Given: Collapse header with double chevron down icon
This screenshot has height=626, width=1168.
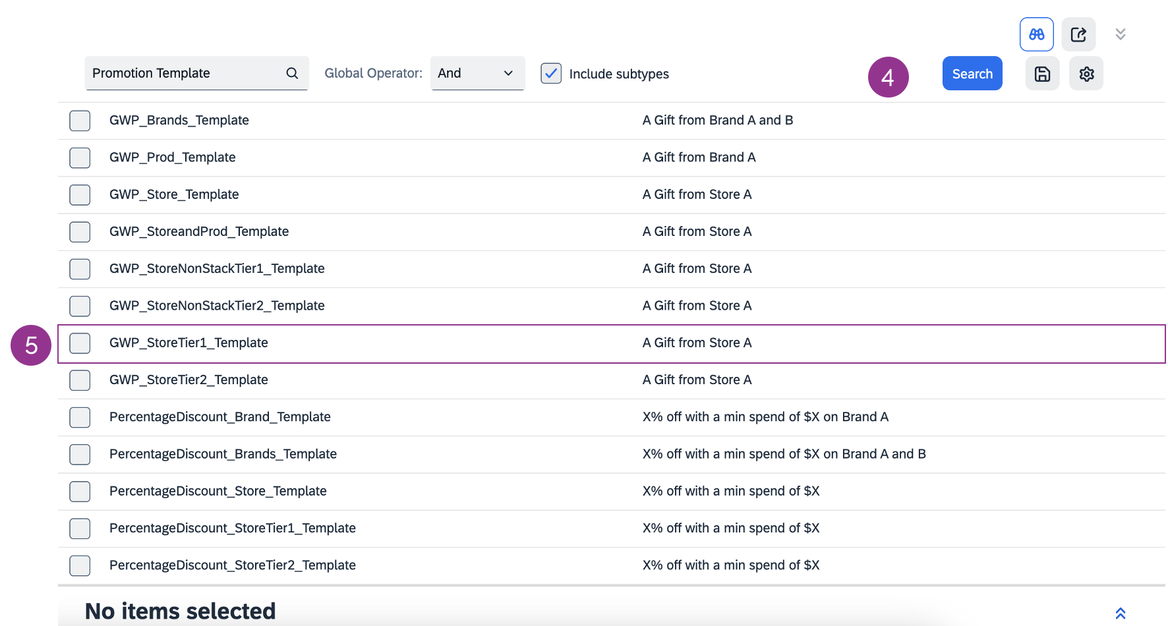Looking at the screenshot, I should (1120, 34).
